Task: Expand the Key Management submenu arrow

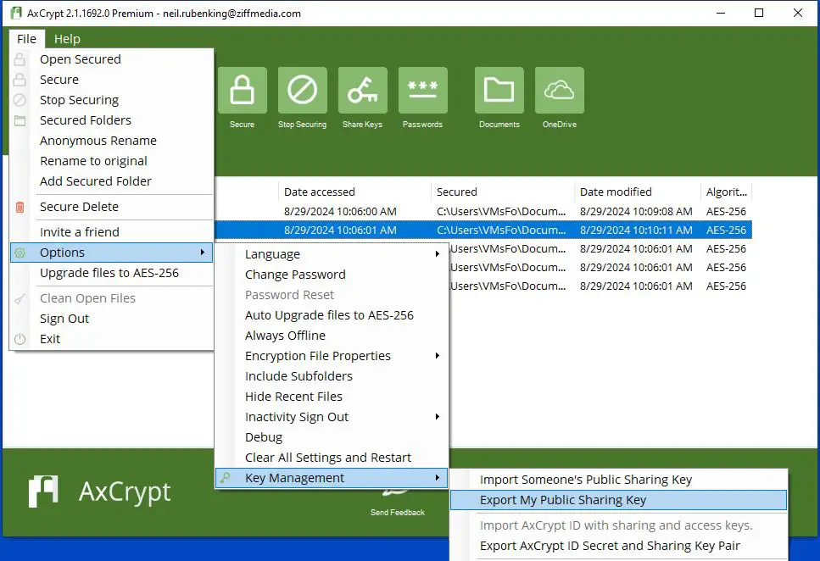Action: (x=438, y=478)
